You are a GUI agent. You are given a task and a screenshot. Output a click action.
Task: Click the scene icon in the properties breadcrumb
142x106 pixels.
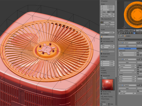pyautogui.click(x=121, y=36)
